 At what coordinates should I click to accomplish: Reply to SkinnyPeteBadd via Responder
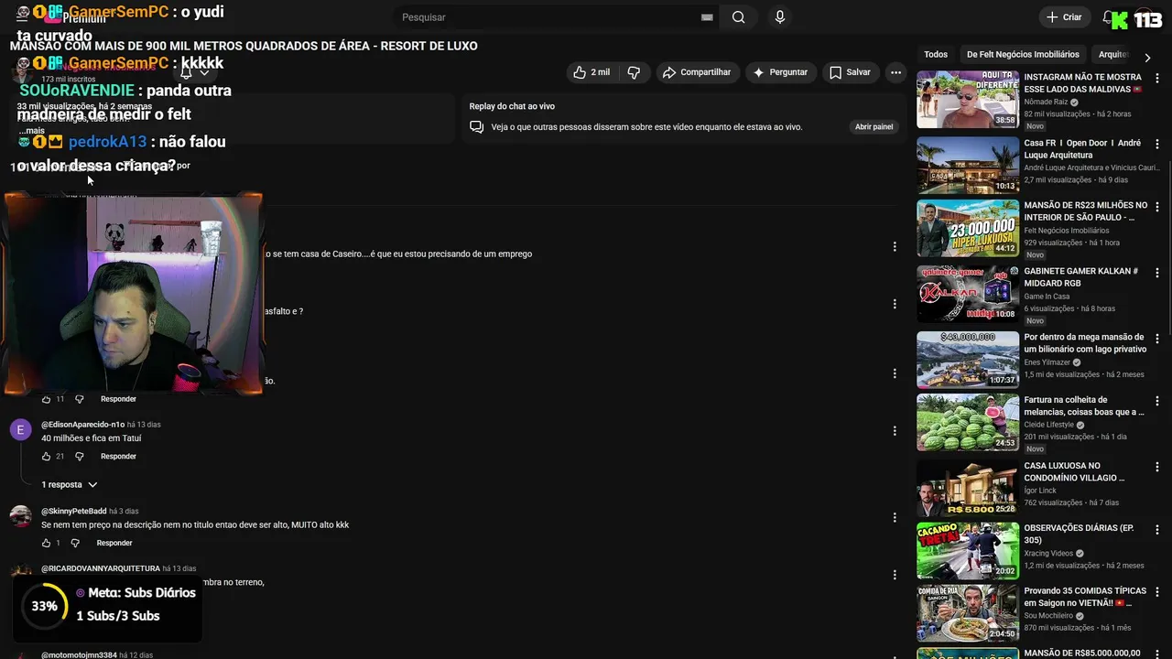114,543
